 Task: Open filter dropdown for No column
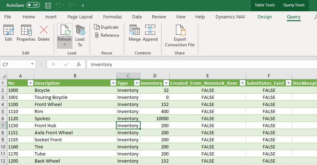tap(30, 83)
